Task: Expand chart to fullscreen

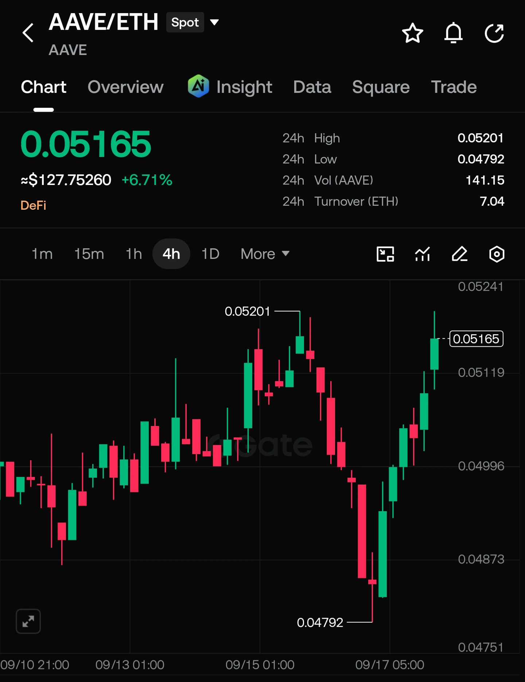Action: 28,621
